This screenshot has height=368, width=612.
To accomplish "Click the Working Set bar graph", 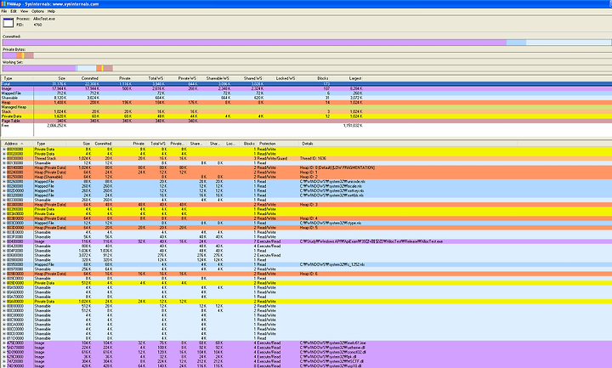I will coord(306,68).
